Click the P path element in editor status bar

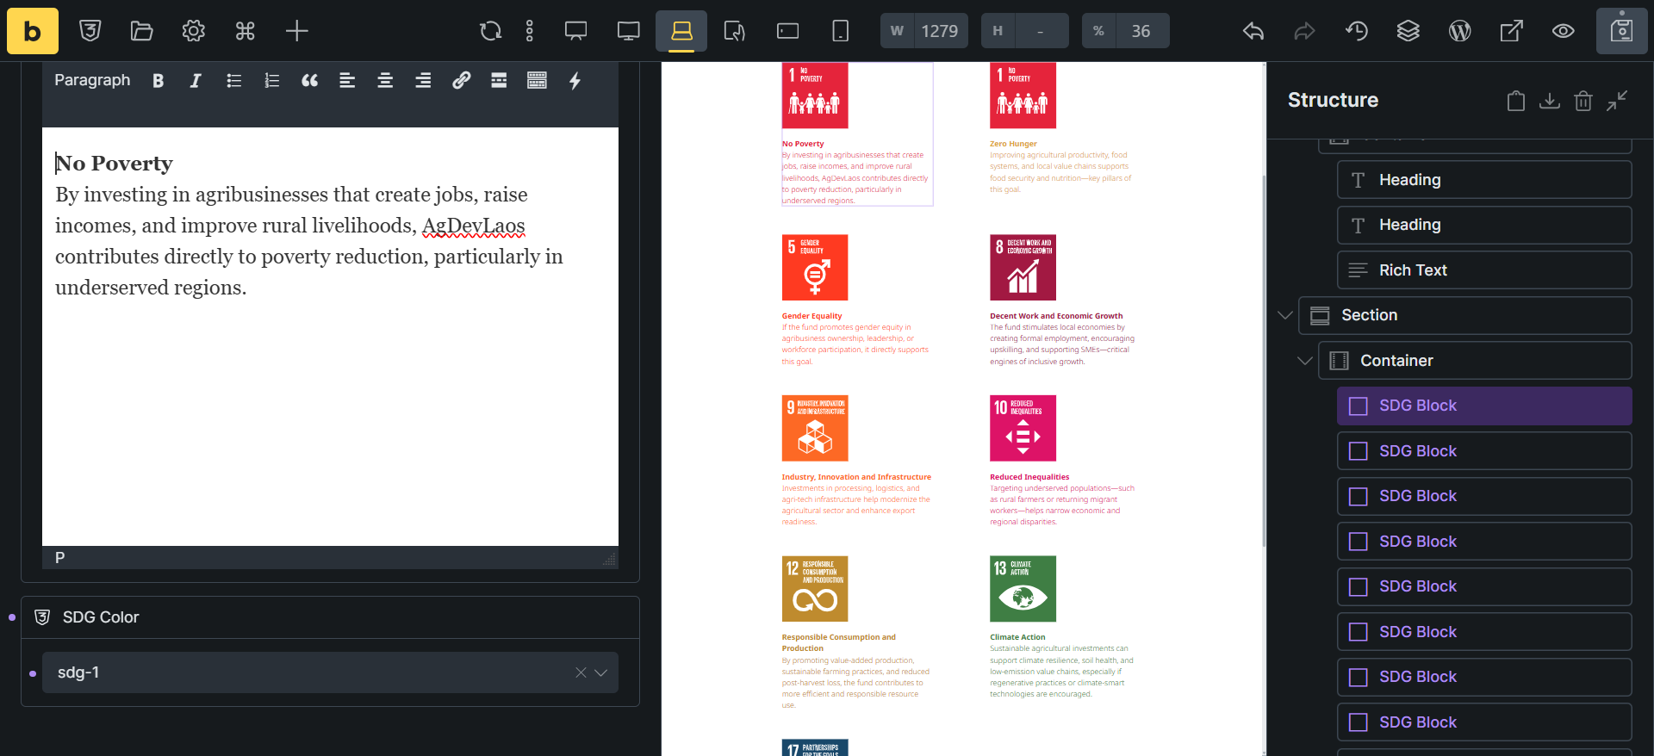pyautogui.click(x=60, y=558)
